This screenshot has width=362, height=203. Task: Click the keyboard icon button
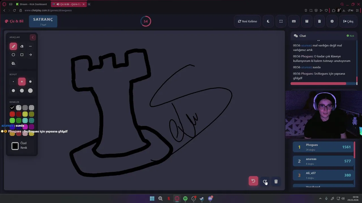coord(294,21)
